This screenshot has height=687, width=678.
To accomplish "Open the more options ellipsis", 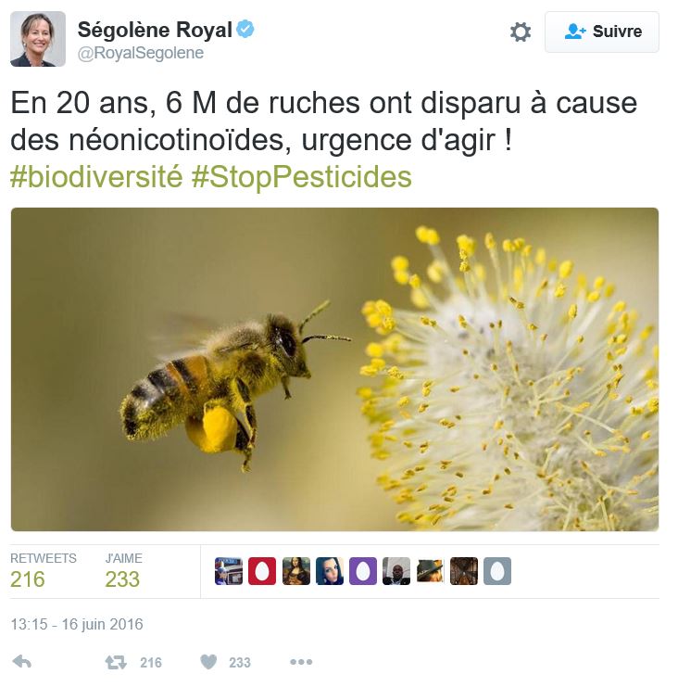I will click(x=301, y=662).
